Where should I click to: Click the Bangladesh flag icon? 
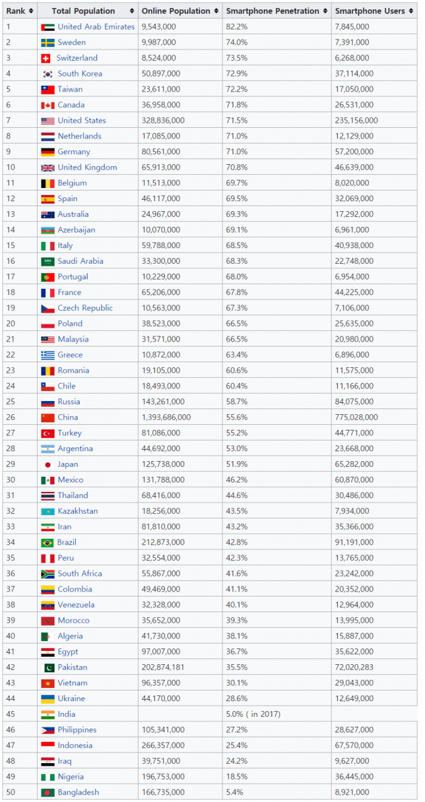(48, 793)
